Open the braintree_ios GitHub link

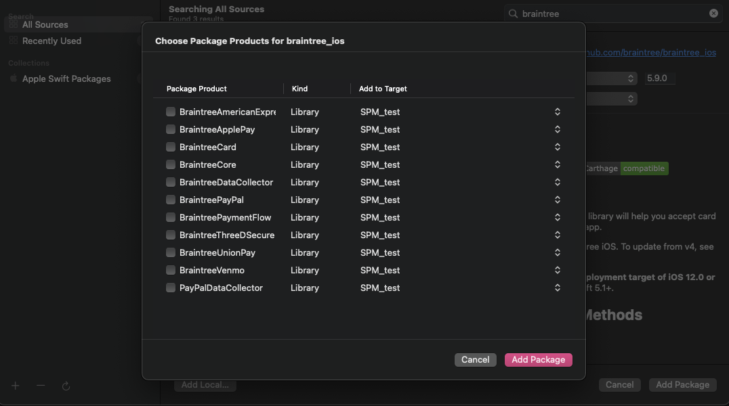click(x=651, y=53)
